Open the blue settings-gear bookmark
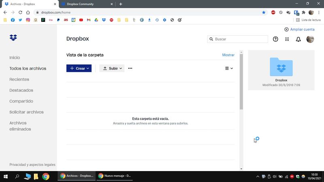 164,20
